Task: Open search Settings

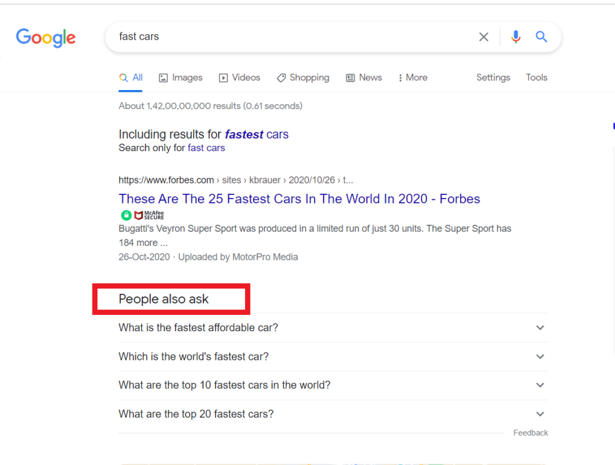Action: point(492,77)
